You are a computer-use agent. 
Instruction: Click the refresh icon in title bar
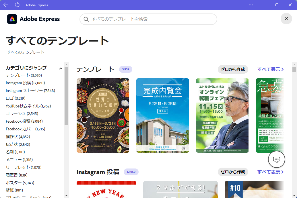click(x=17, y=5)
